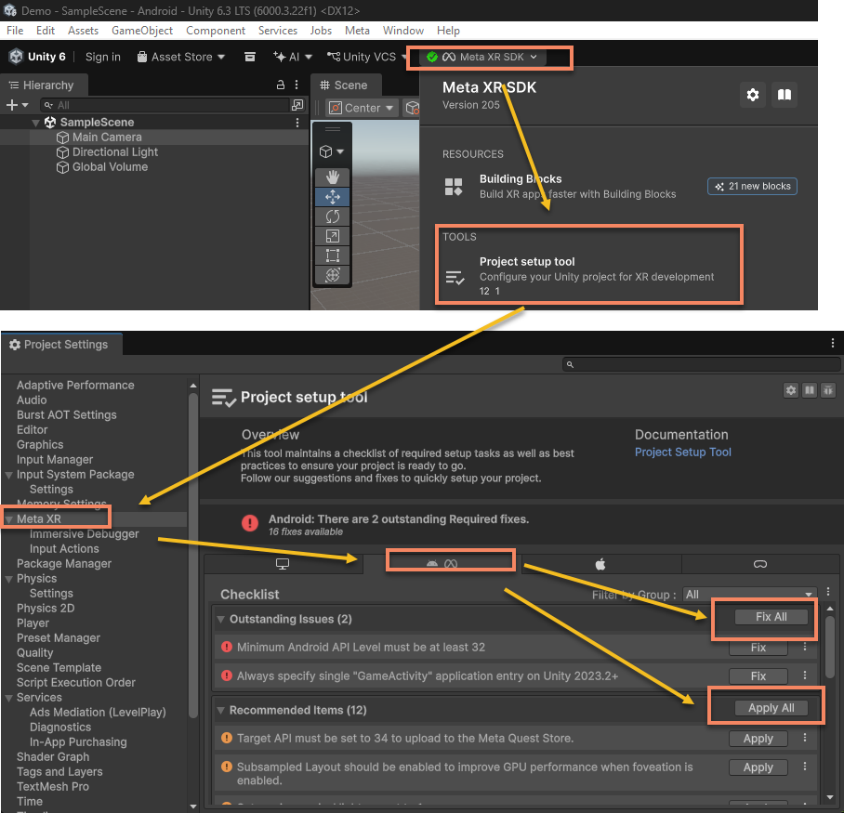The image size is (844, 813).
Task: Open options for Minimum Android API row
Action: click(805, 647)
